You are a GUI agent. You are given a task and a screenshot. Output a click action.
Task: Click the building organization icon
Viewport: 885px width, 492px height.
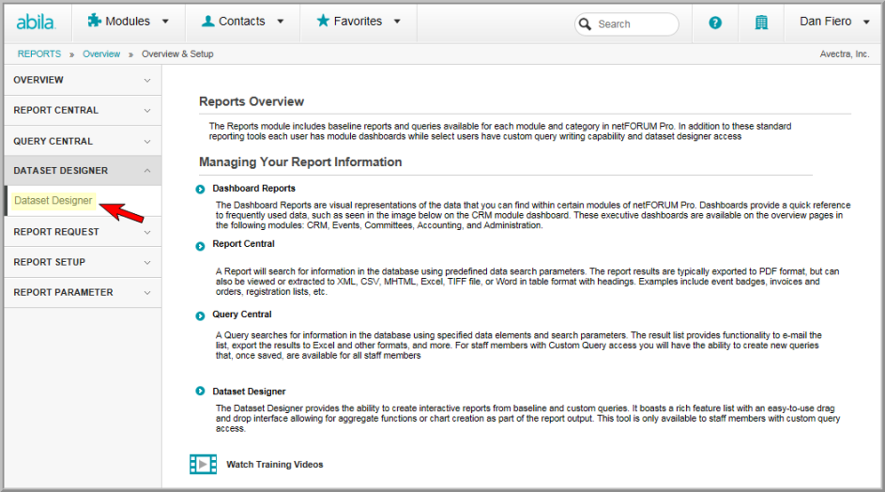[x=761, y=23]
